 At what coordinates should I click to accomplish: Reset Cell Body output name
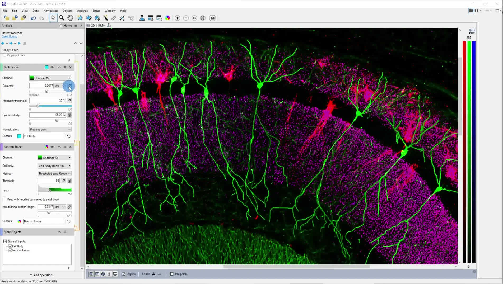coord(69,136)
